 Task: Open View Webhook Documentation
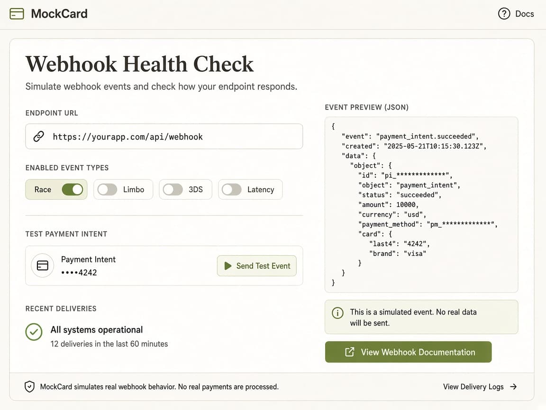[x=408, y=352]
